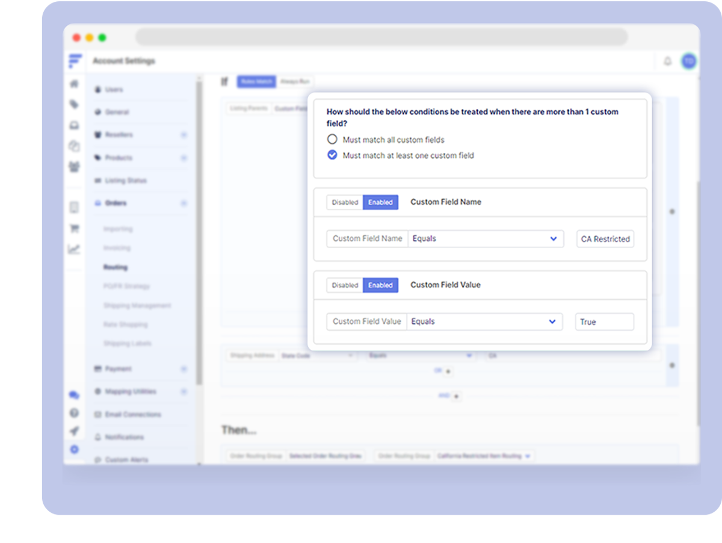Switch to the Always Run option

(x=294, y=81)
